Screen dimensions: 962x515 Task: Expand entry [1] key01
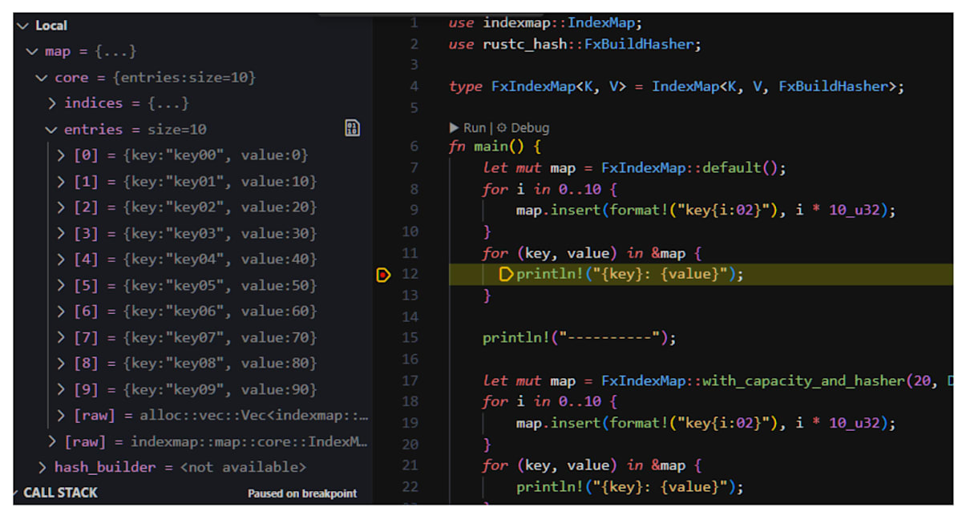point(62,182)
